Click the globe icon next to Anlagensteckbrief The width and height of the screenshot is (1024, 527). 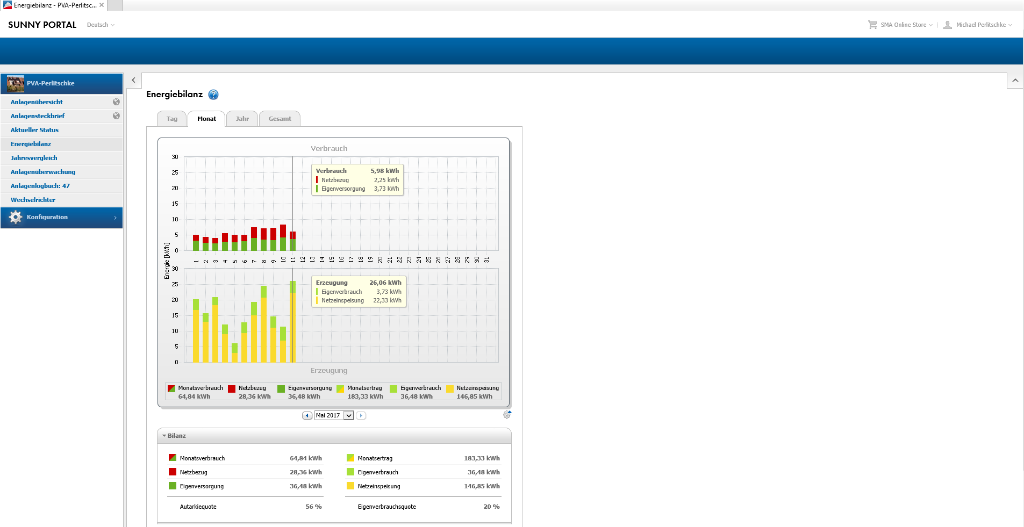point(116,116)
